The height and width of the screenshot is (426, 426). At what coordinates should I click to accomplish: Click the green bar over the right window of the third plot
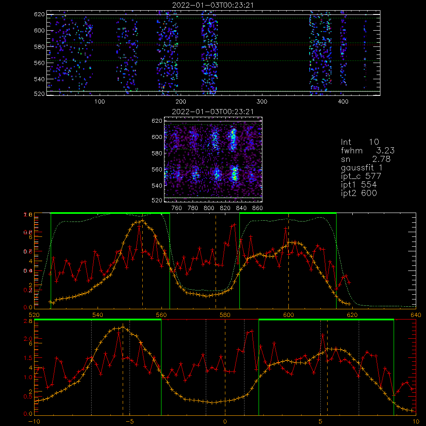point(288,213)
